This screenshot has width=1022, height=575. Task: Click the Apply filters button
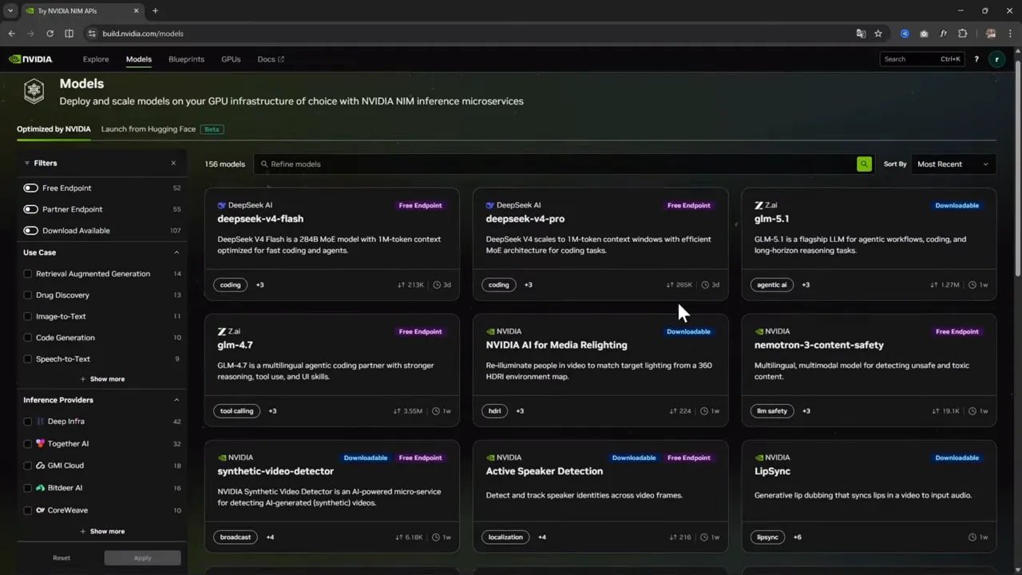point(143,557)
